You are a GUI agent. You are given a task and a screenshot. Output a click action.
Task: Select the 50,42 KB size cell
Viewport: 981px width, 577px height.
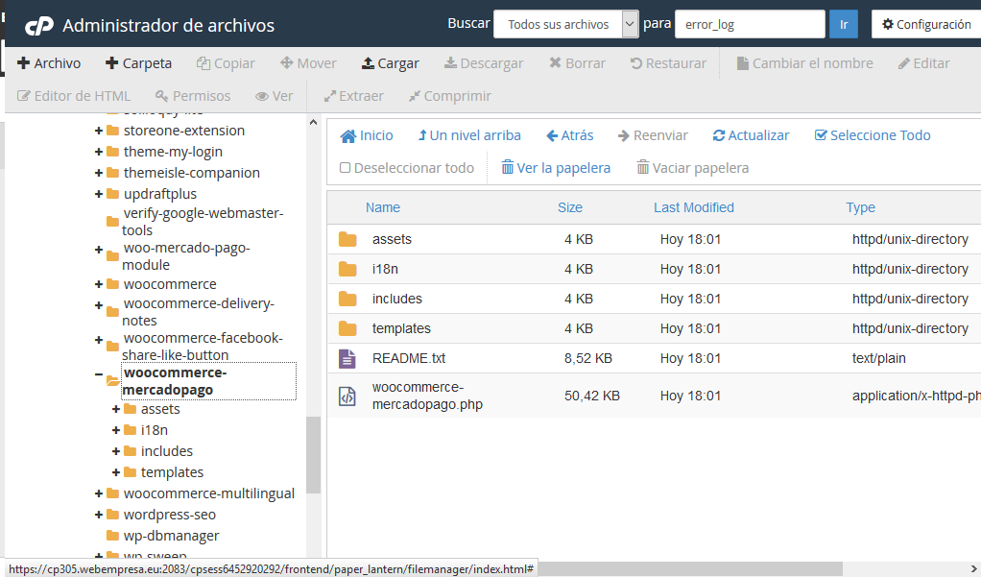tap(592, 397)
